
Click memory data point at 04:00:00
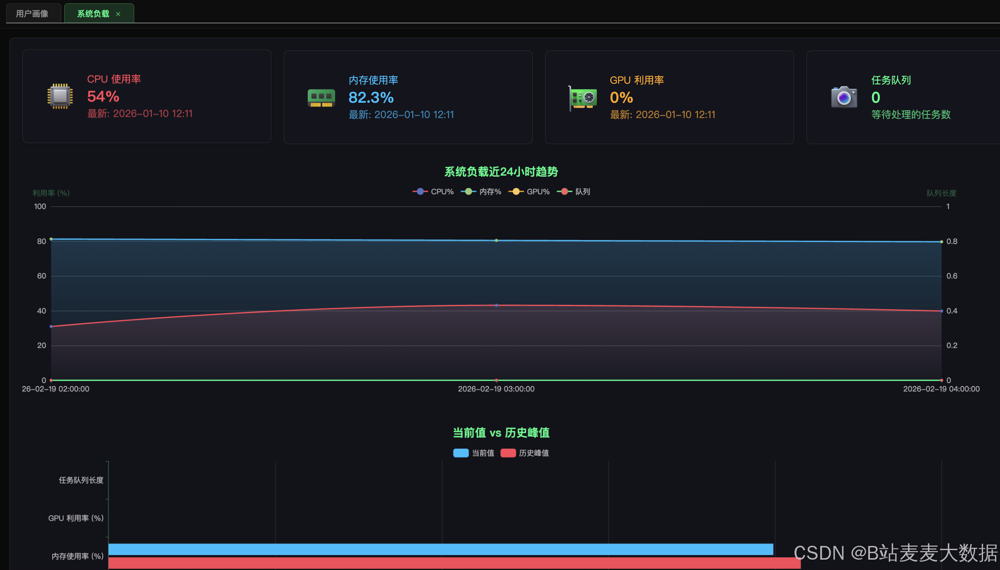point(941,242)
